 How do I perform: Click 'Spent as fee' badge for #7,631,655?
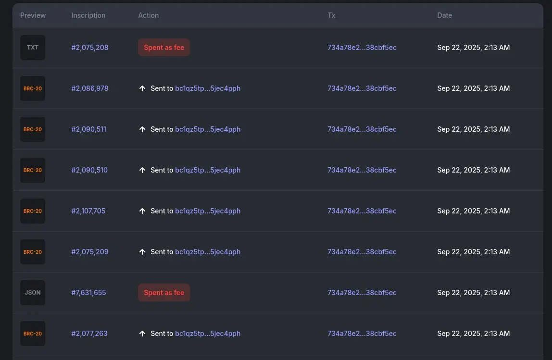tap(164, 293)
